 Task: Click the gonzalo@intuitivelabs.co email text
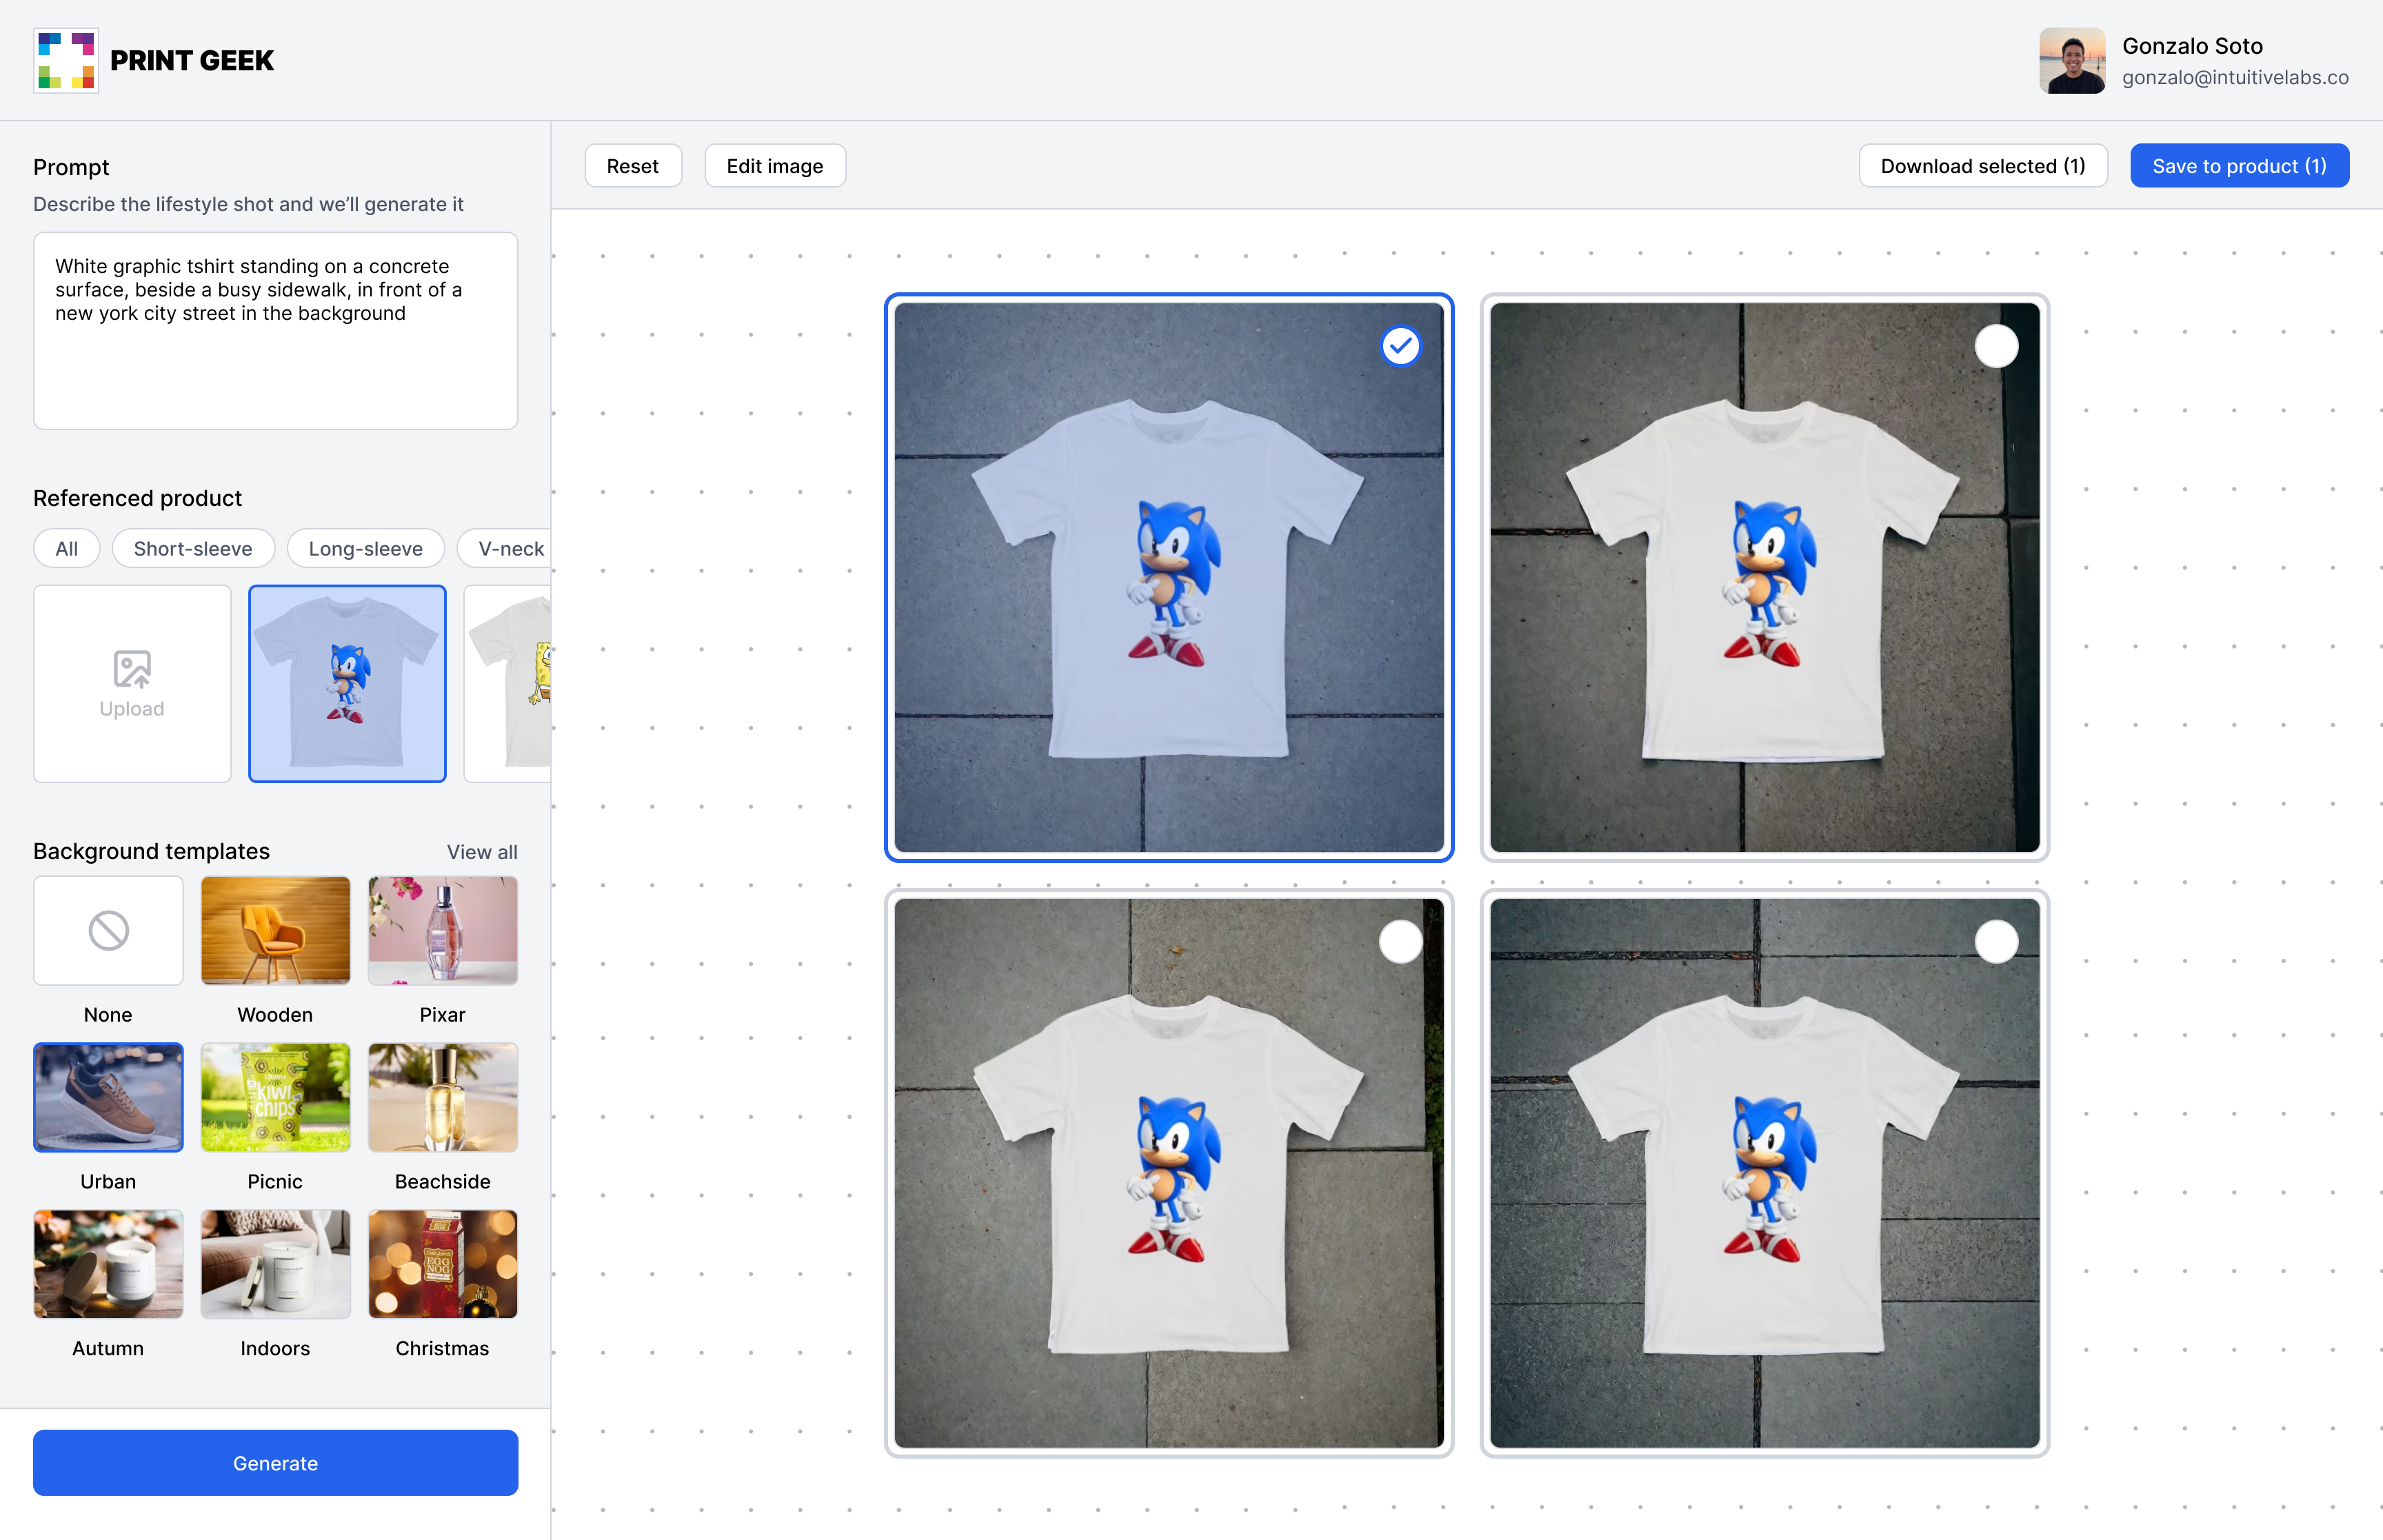pos(2235,77)
